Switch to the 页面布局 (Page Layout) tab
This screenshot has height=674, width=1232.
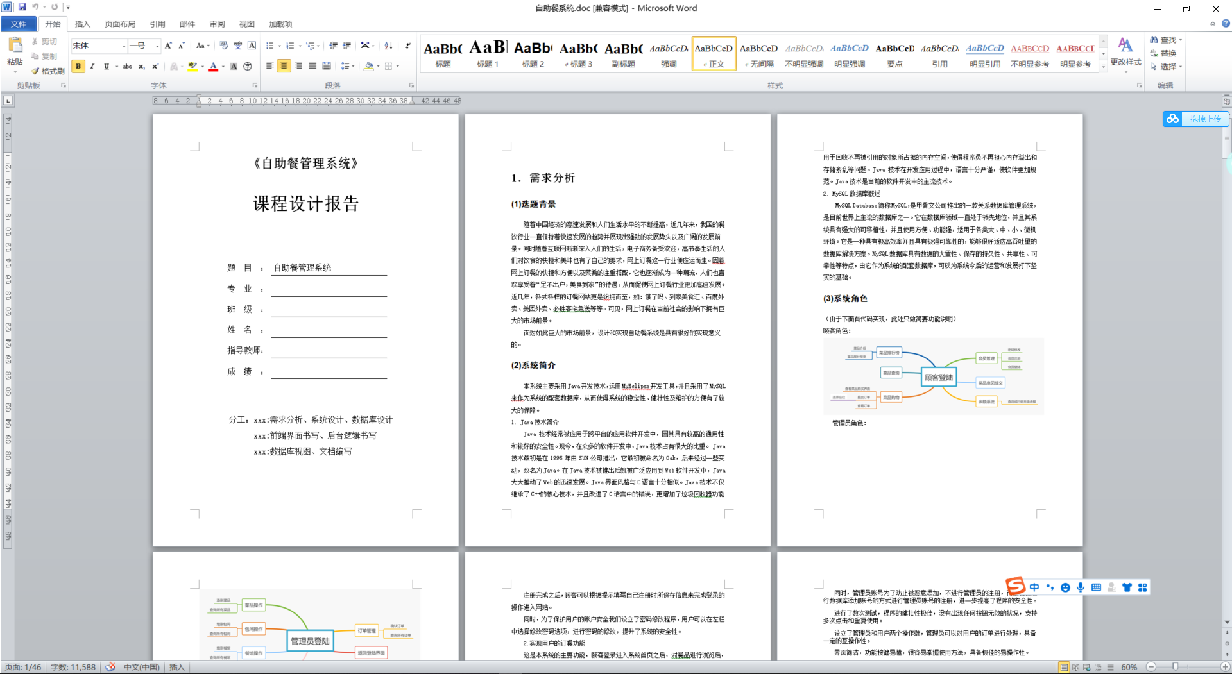click(x=120, y=24)
